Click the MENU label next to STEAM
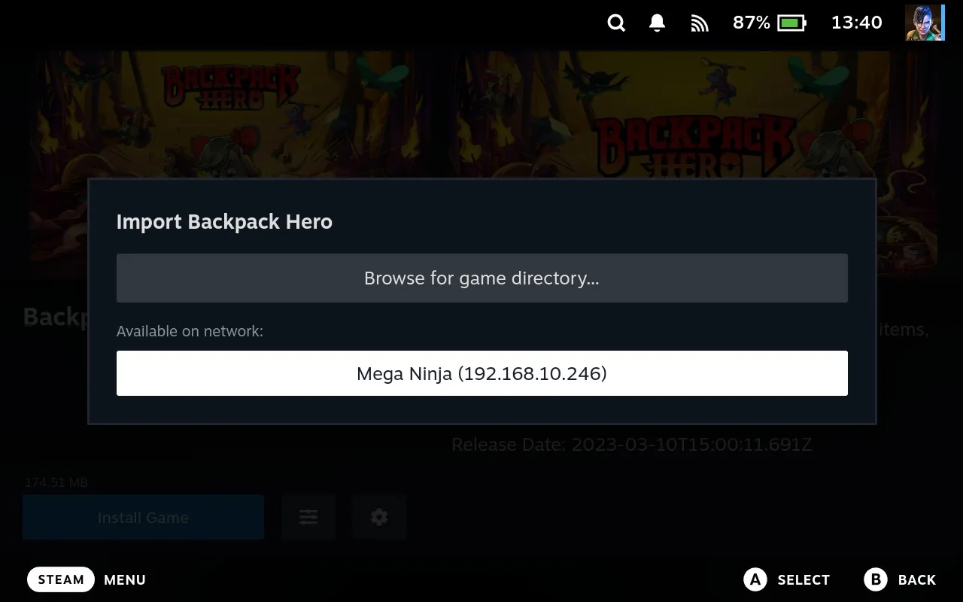 (125, 580)
